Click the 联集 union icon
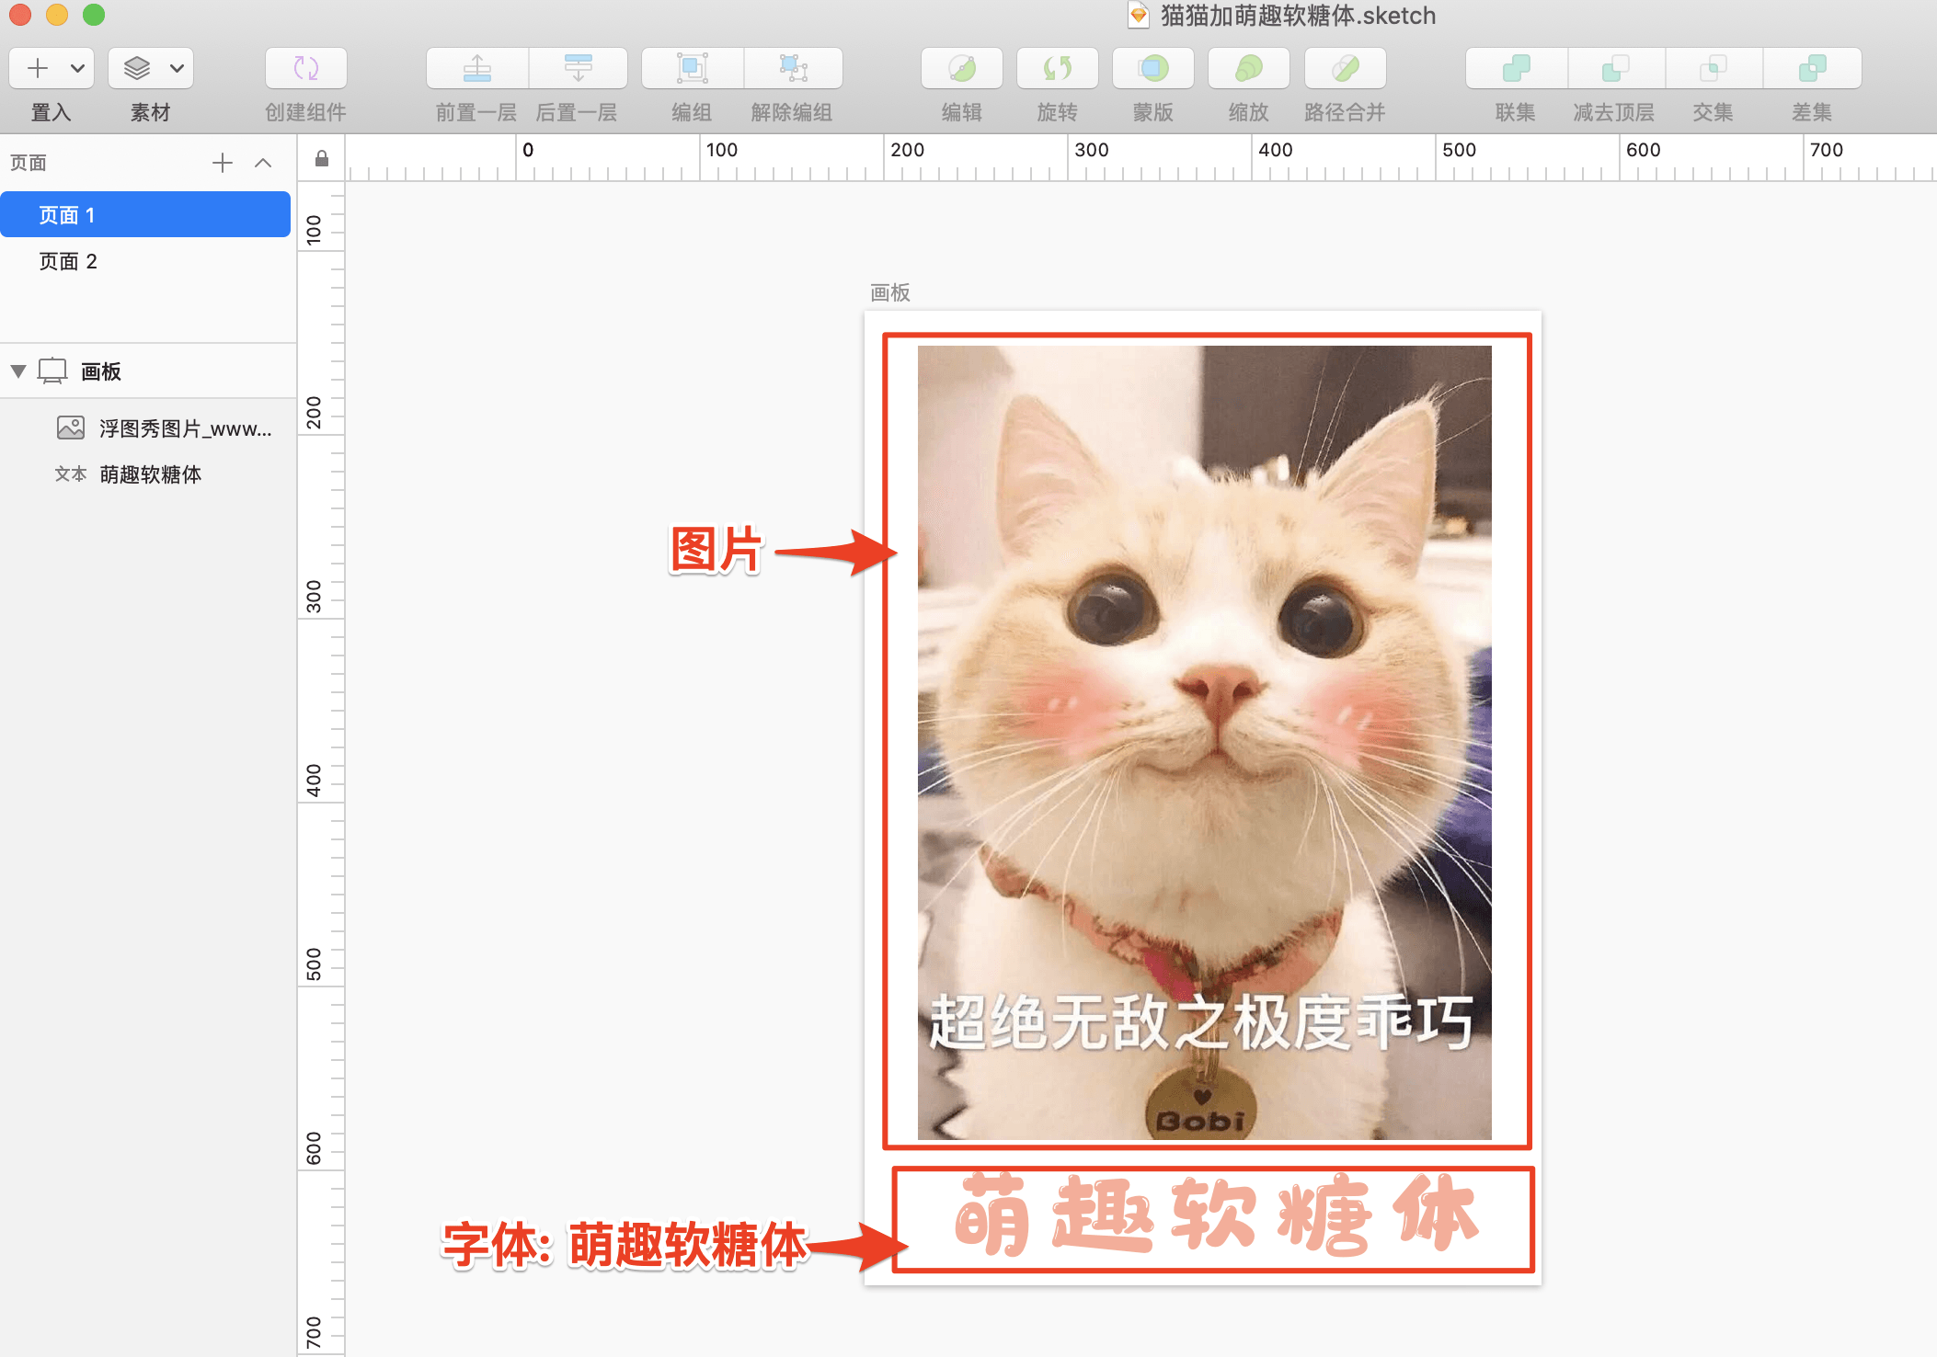The height and width of the screenshot is (1357, 1937). [x=1516, y=68]
